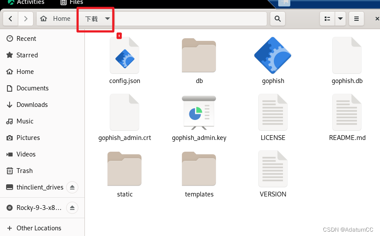Open Trash in the sidebar
380x236 pixels.
42,171
